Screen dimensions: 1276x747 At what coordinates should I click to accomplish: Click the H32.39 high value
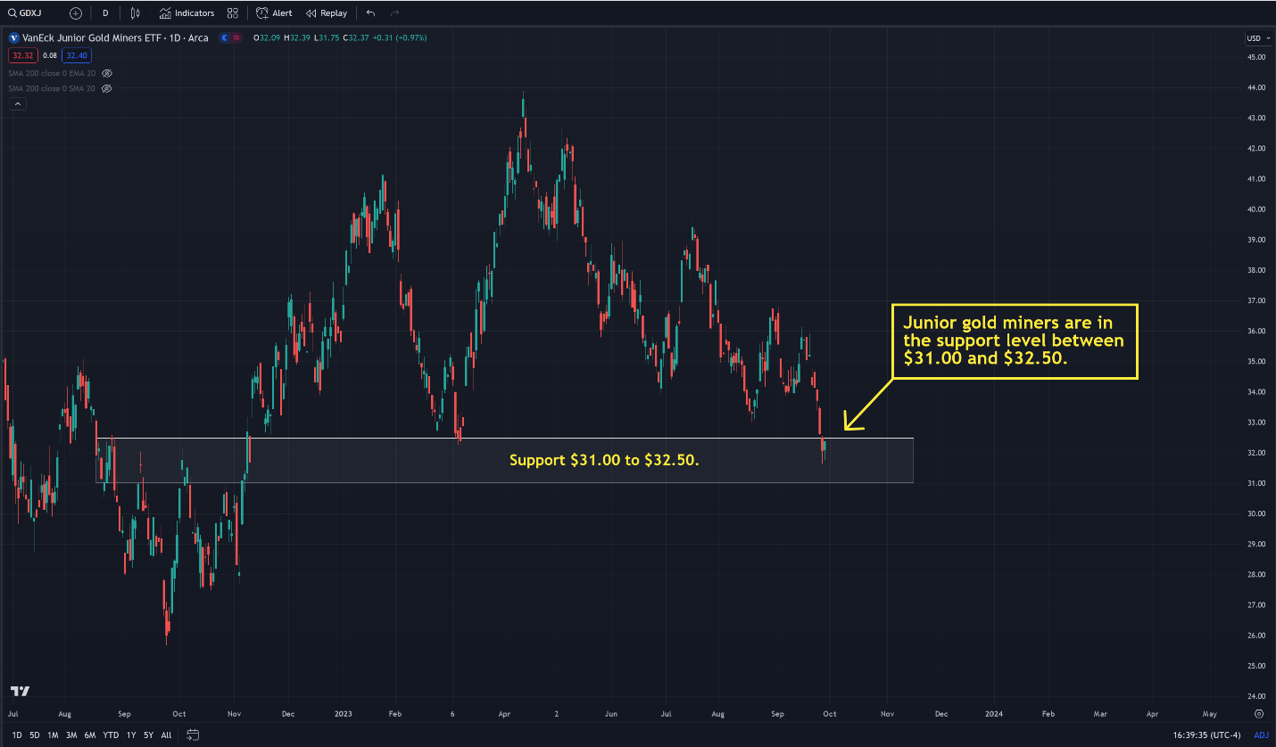tap(297, 38)
